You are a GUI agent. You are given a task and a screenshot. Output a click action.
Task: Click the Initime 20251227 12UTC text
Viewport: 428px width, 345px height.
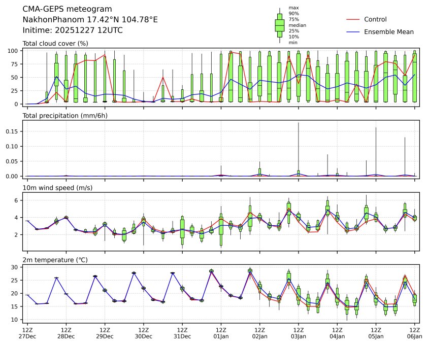(x=73, y=30)
